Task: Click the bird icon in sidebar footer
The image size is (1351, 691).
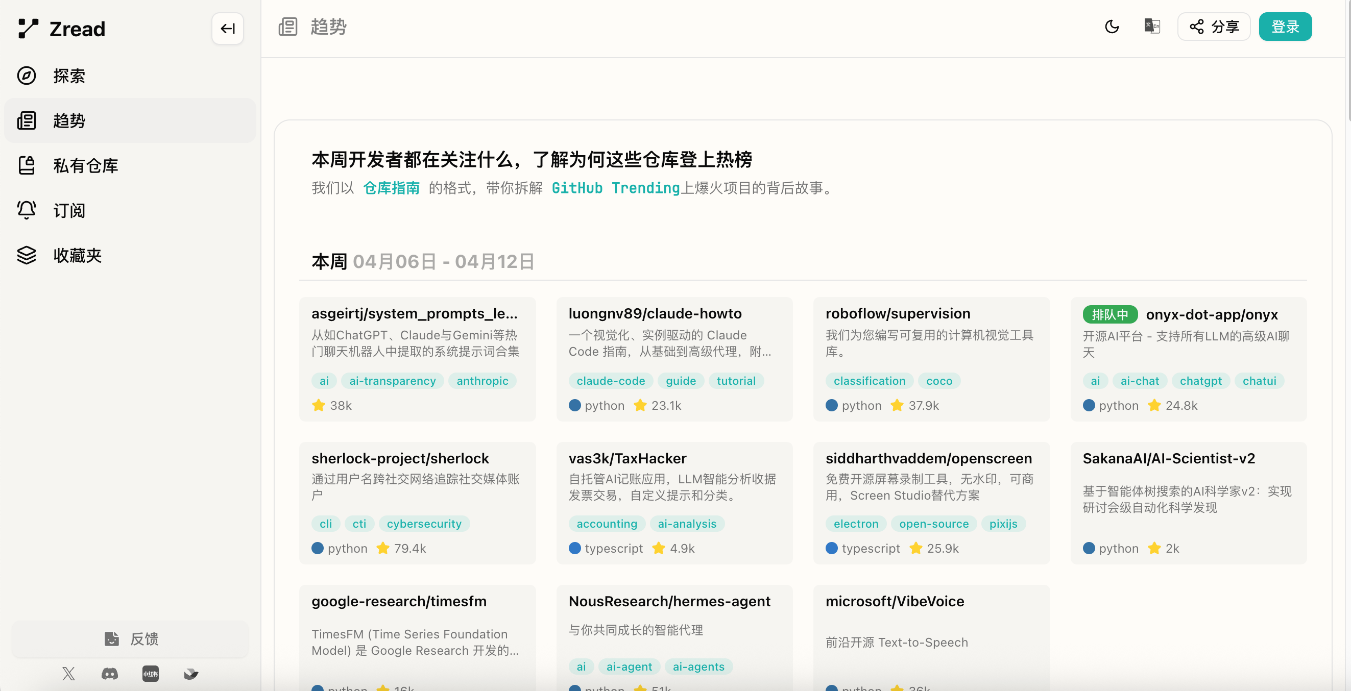Action: click(191, 673)
